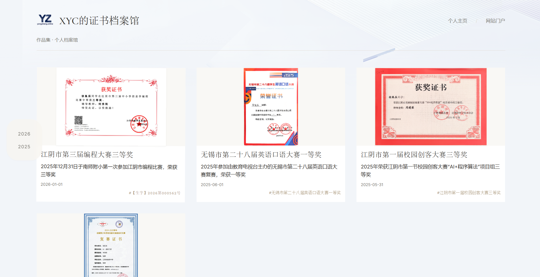
Task: Click the date 2025-05-31
Action: (x=372, y=185)
